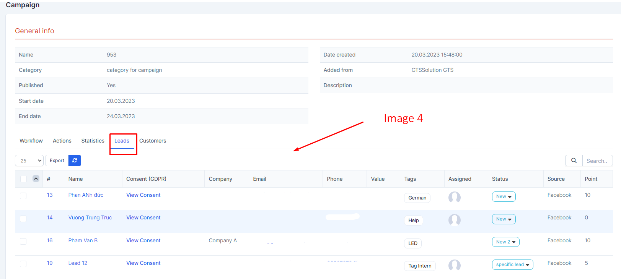This screenshot has width=621, height=279.
Task: Click the sort arrow icon beside # column
Action: point(36,178)
